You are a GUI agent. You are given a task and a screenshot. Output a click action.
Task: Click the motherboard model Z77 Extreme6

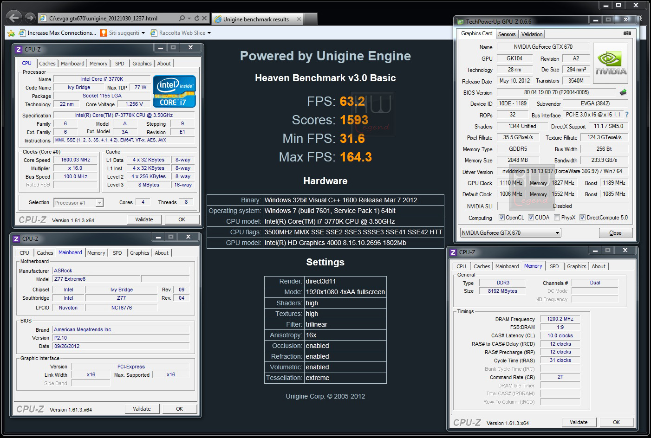click(96, 279)
